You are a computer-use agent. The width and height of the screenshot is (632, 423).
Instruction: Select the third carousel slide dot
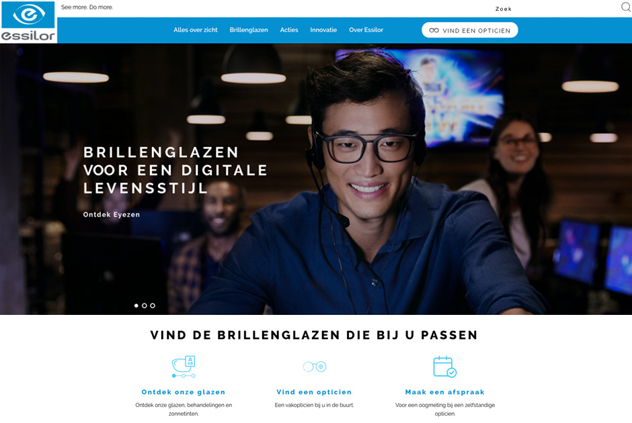pos(153,306)
